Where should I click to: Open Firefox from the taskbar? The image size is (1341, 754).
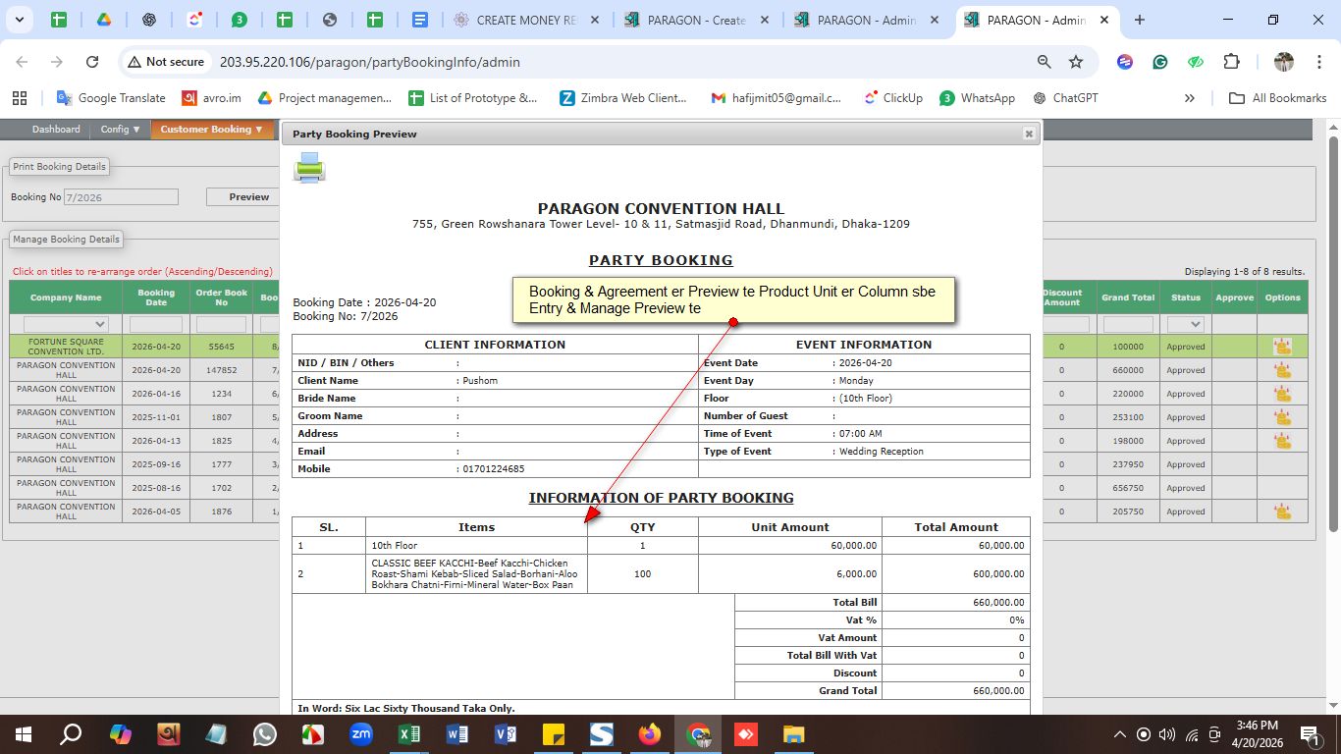tap(649, 734)
